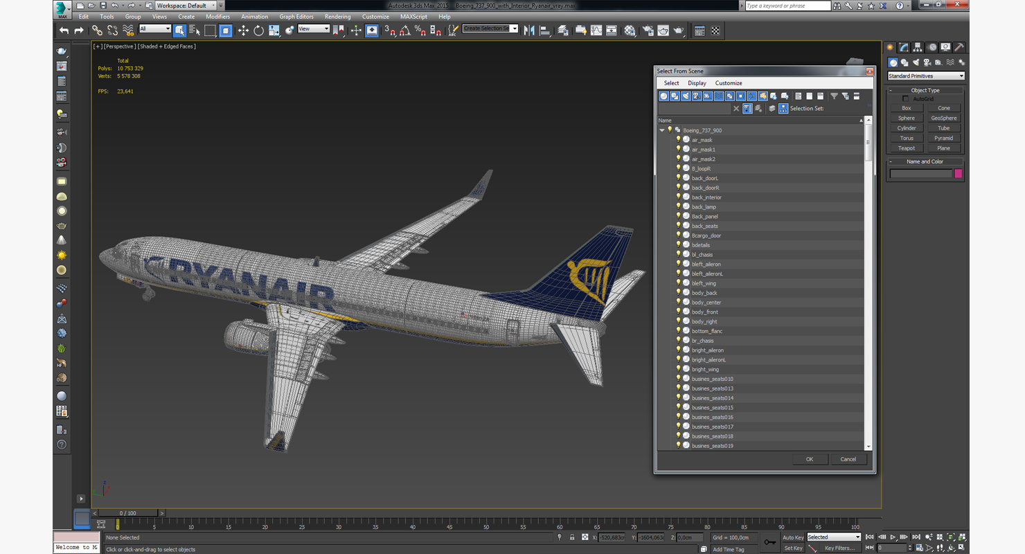Switch to the Modify command panel tab
The height and width of the screenshot is (554, 1025).
(904, 48)
